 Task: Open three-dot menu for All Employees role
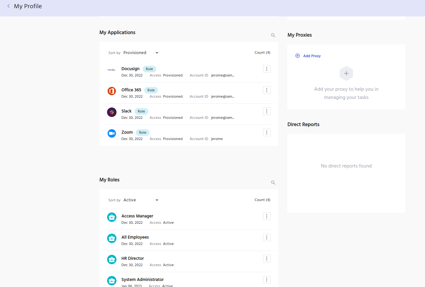click(266, 237)
